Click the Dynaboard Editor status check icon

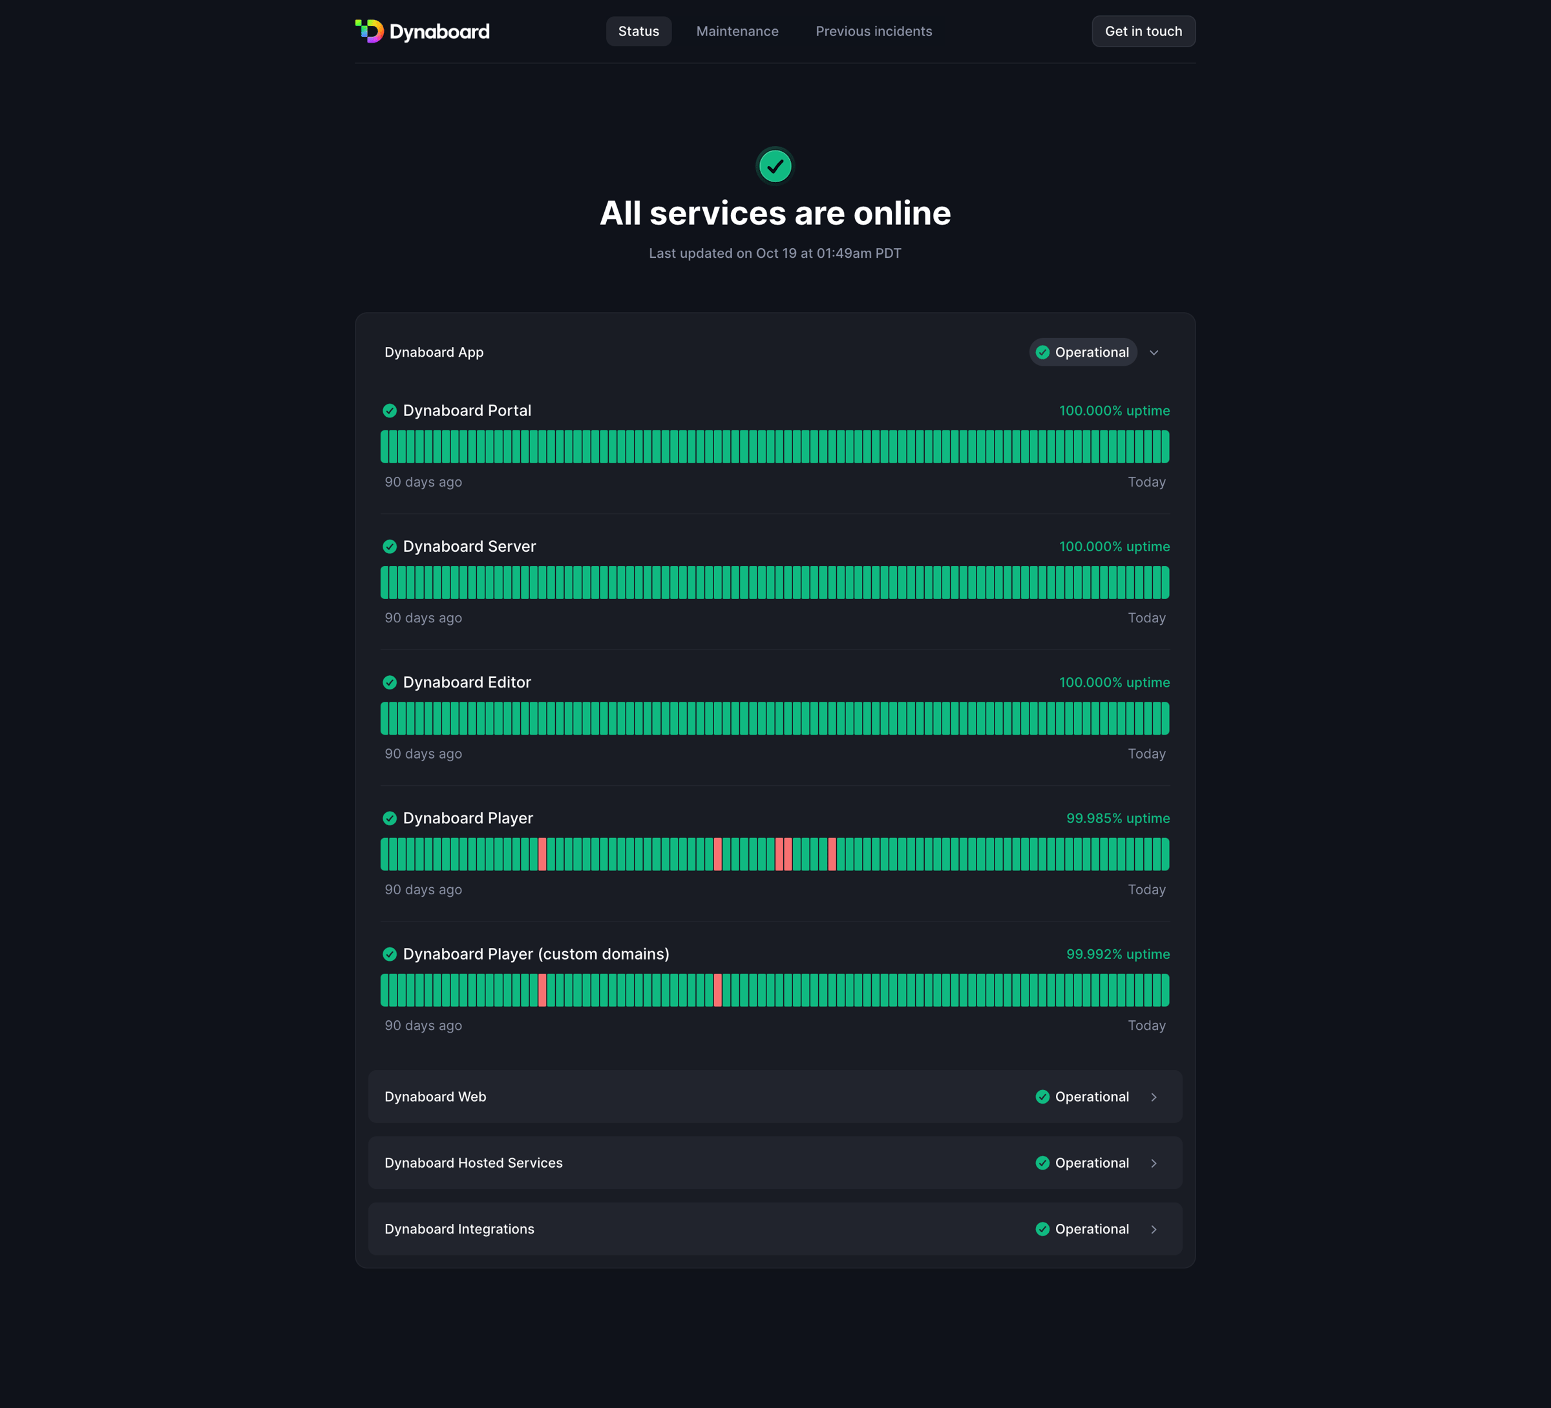pos(389,682)
